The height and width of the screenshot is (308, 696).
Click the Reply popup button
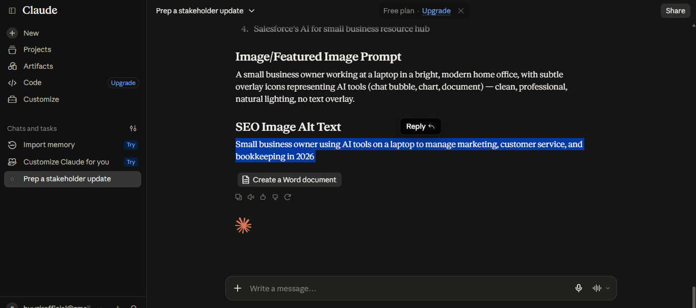coord(421,127)
